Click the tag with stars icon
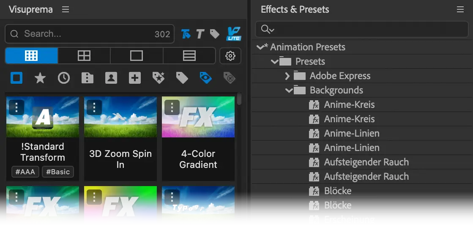This screenshot has height=225, width=473. pos(159,78)
